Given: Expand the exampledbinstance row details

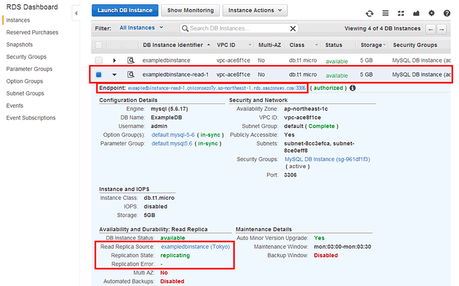Looking at the screenshot, I should tap(114, 60).
